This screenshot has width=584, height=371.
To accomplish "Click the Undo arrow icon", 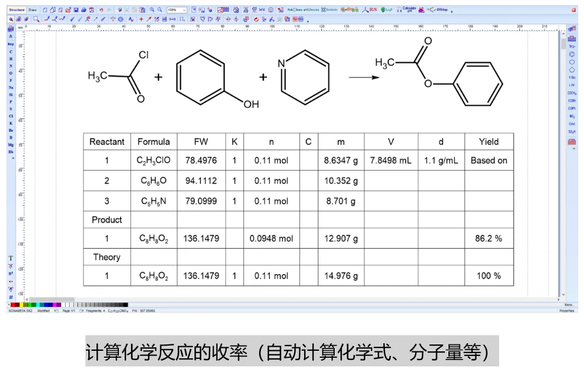I will click(x=102, y=10).
